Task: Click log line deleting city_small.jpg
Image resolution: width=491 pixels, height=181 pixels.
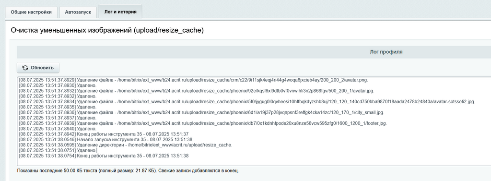Action: click(x=201, y=113)
